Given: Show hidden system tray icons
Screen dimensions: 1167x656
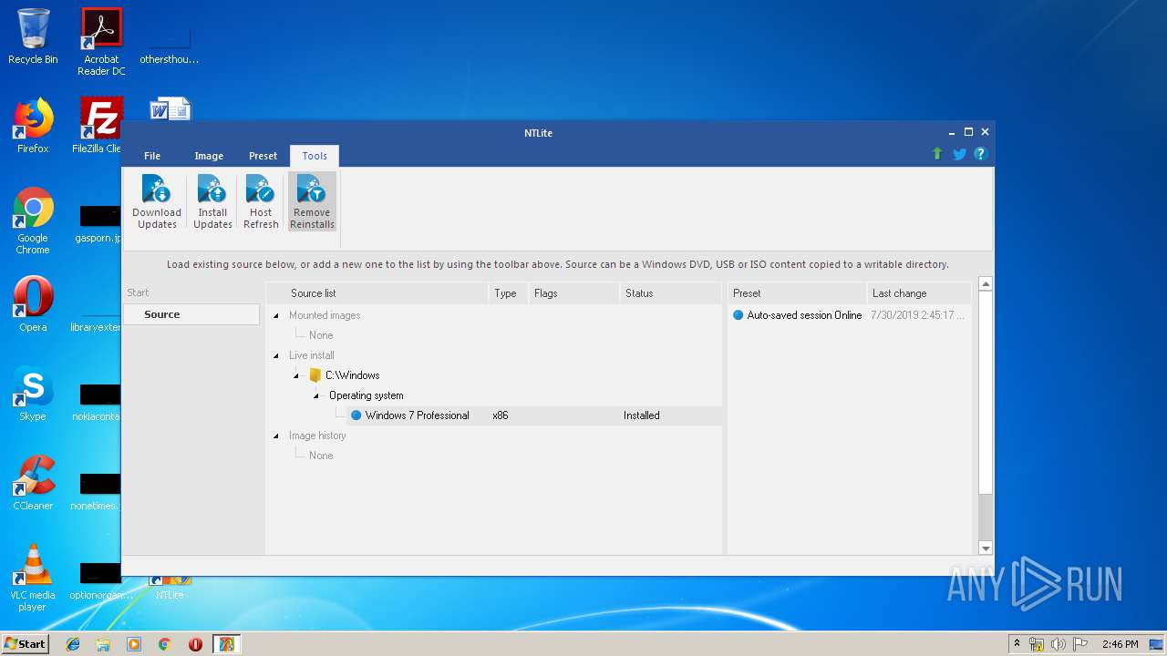Looking at the screenshot, I should tap(1017, 644).
